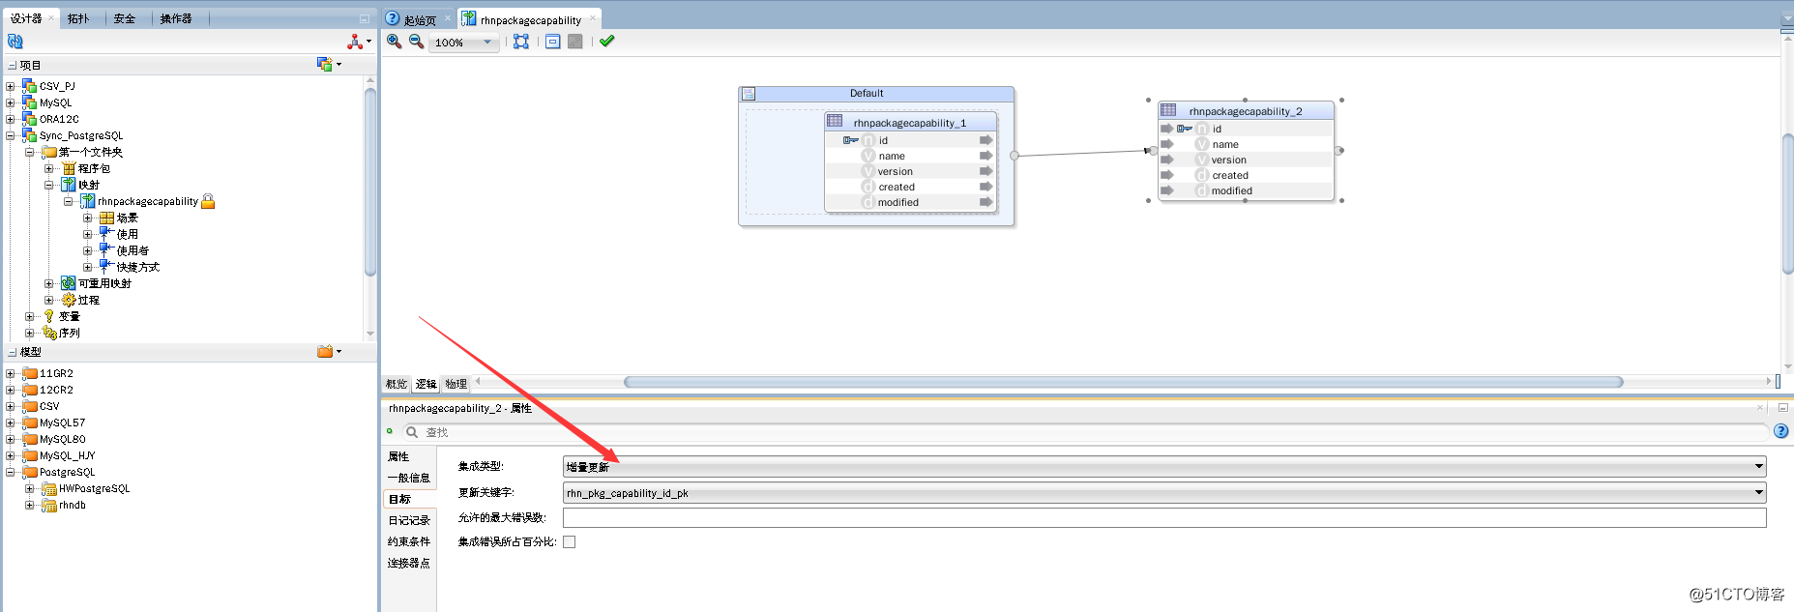Viewport: 1794px width, 612px height.
Task: Minimize the designer panel
Action: 365,18
